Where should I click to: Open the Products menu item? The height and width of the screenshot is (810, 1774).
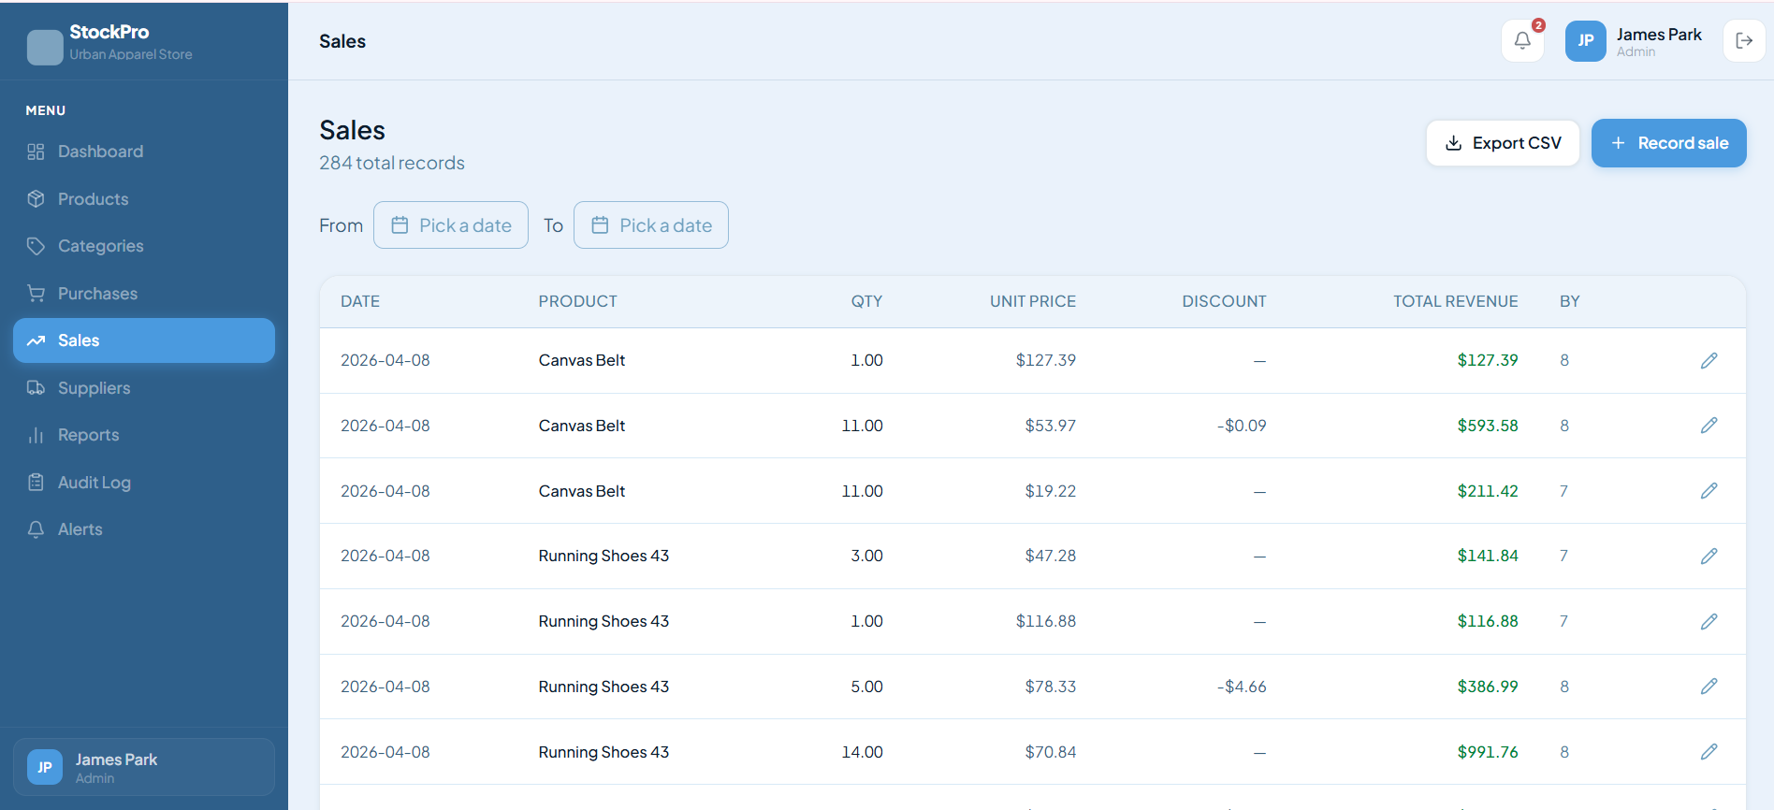(x=93, y=199)
